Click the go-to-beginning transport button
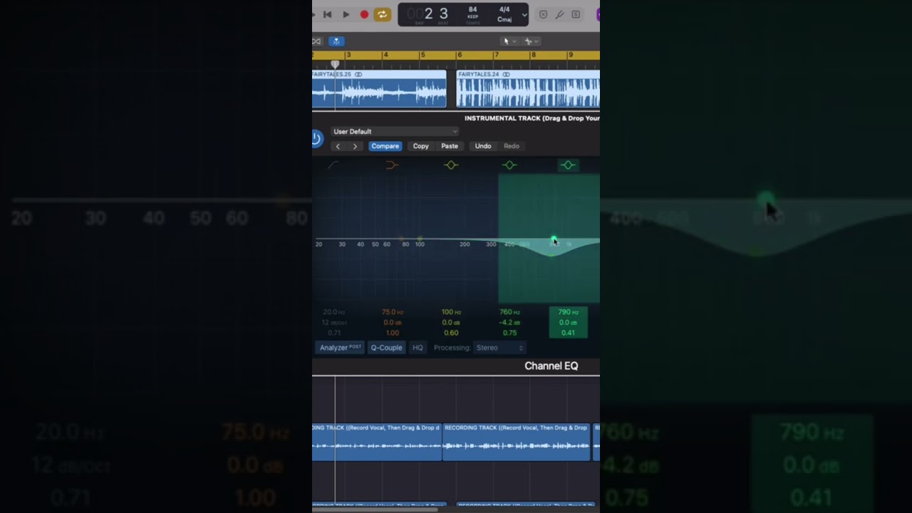Screen dimensions: 912x513 click(x=328, y=14)
